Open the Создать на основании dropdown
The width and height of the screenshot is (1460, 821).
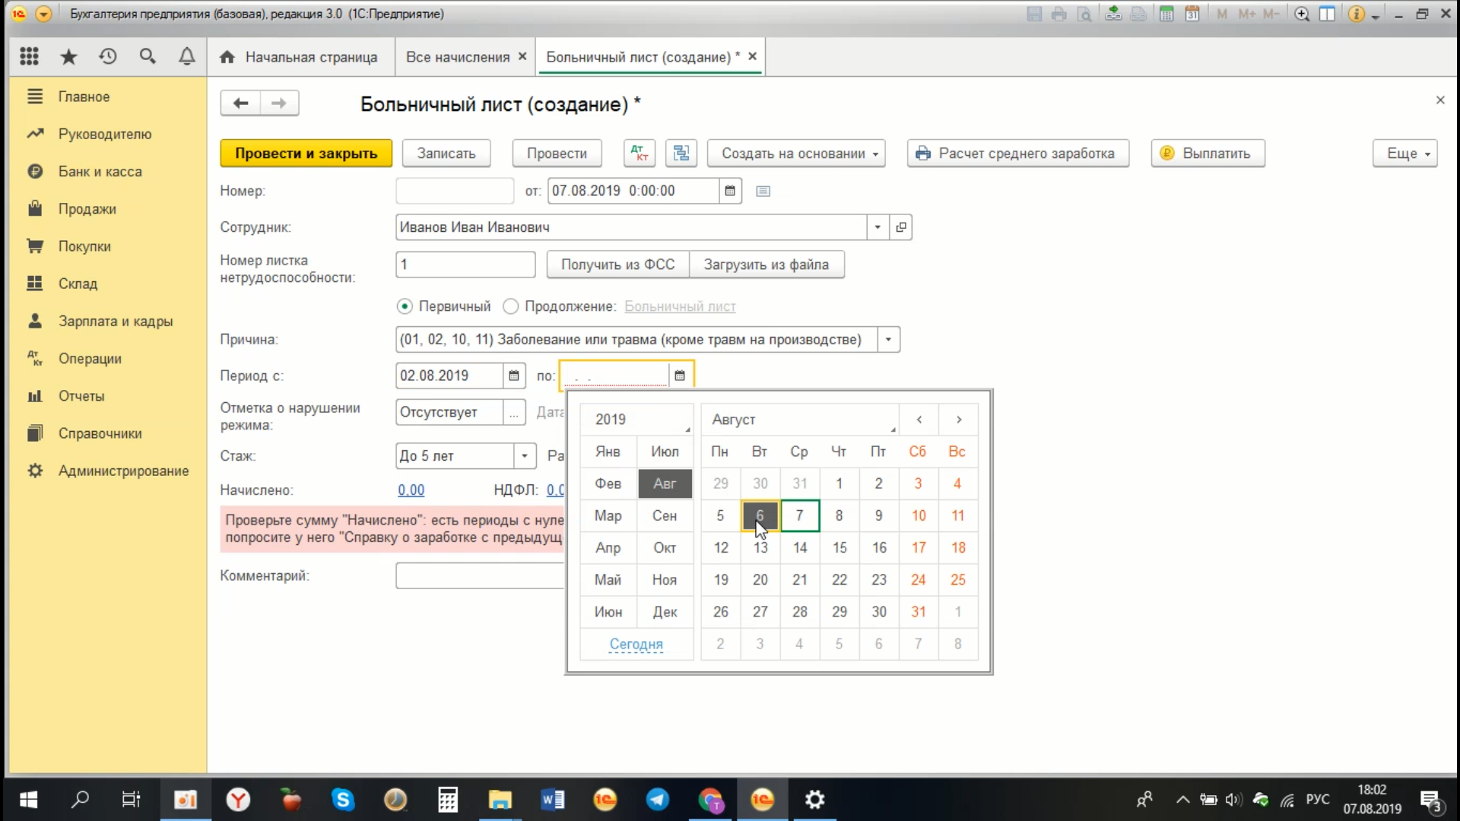796,154
